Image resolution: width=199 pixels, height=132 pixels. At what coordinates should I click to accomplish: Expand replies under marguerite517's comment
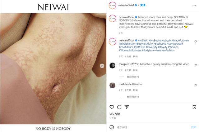[133, 77]
